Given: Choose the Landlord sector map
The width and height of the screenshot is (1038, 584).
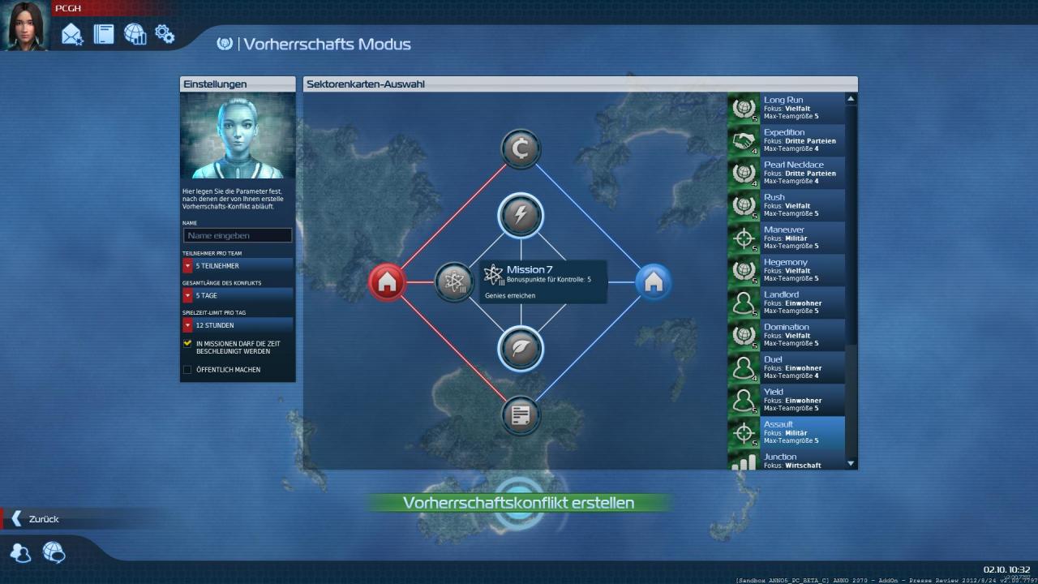Looking at the screenshot, I should [787, 303].
